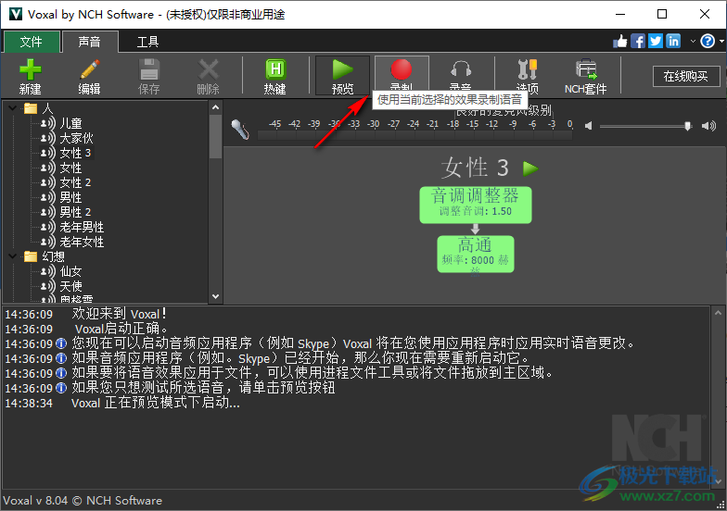Play 女性 3 voice with green triangle
The image size is (727, 511).
530,168
